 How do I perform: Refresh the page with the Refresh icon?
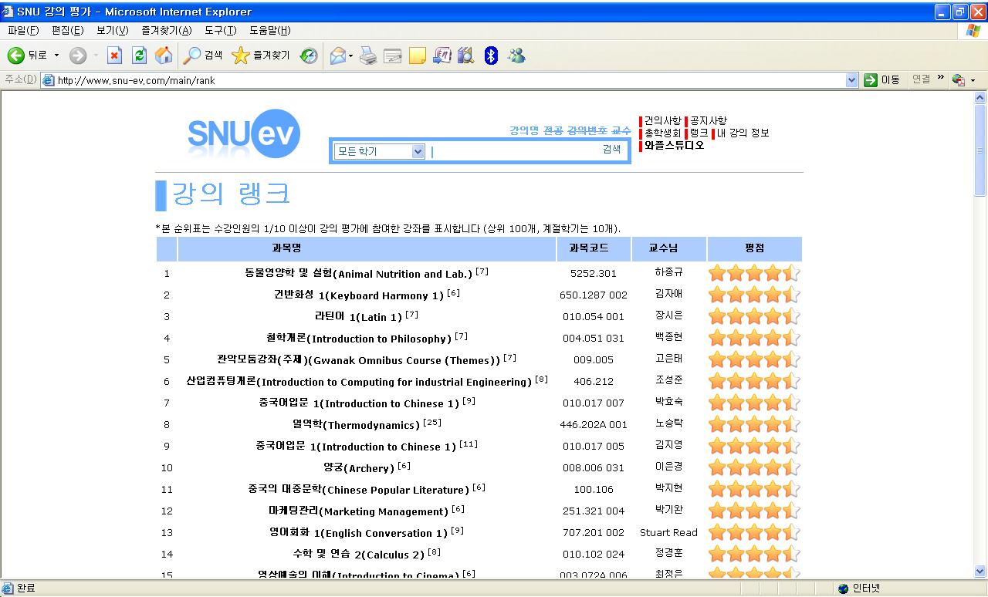point(139,56)
